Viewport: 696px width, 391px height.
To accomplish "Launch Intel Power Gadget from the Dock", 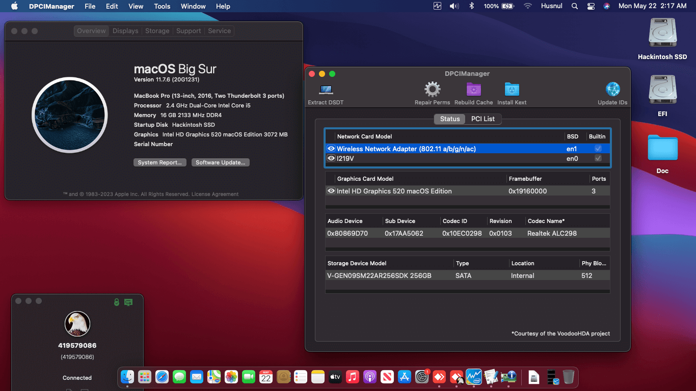I will click(473, 377).
